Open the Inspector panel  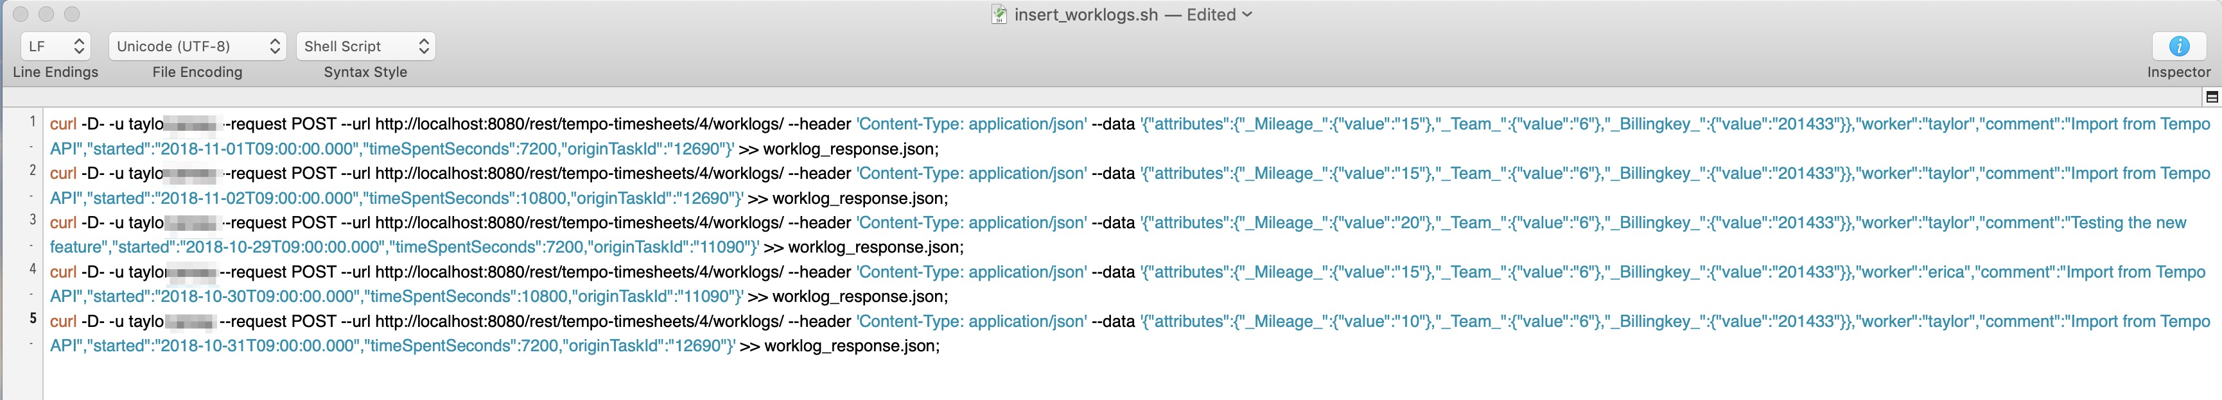(x=2178, y=46)
